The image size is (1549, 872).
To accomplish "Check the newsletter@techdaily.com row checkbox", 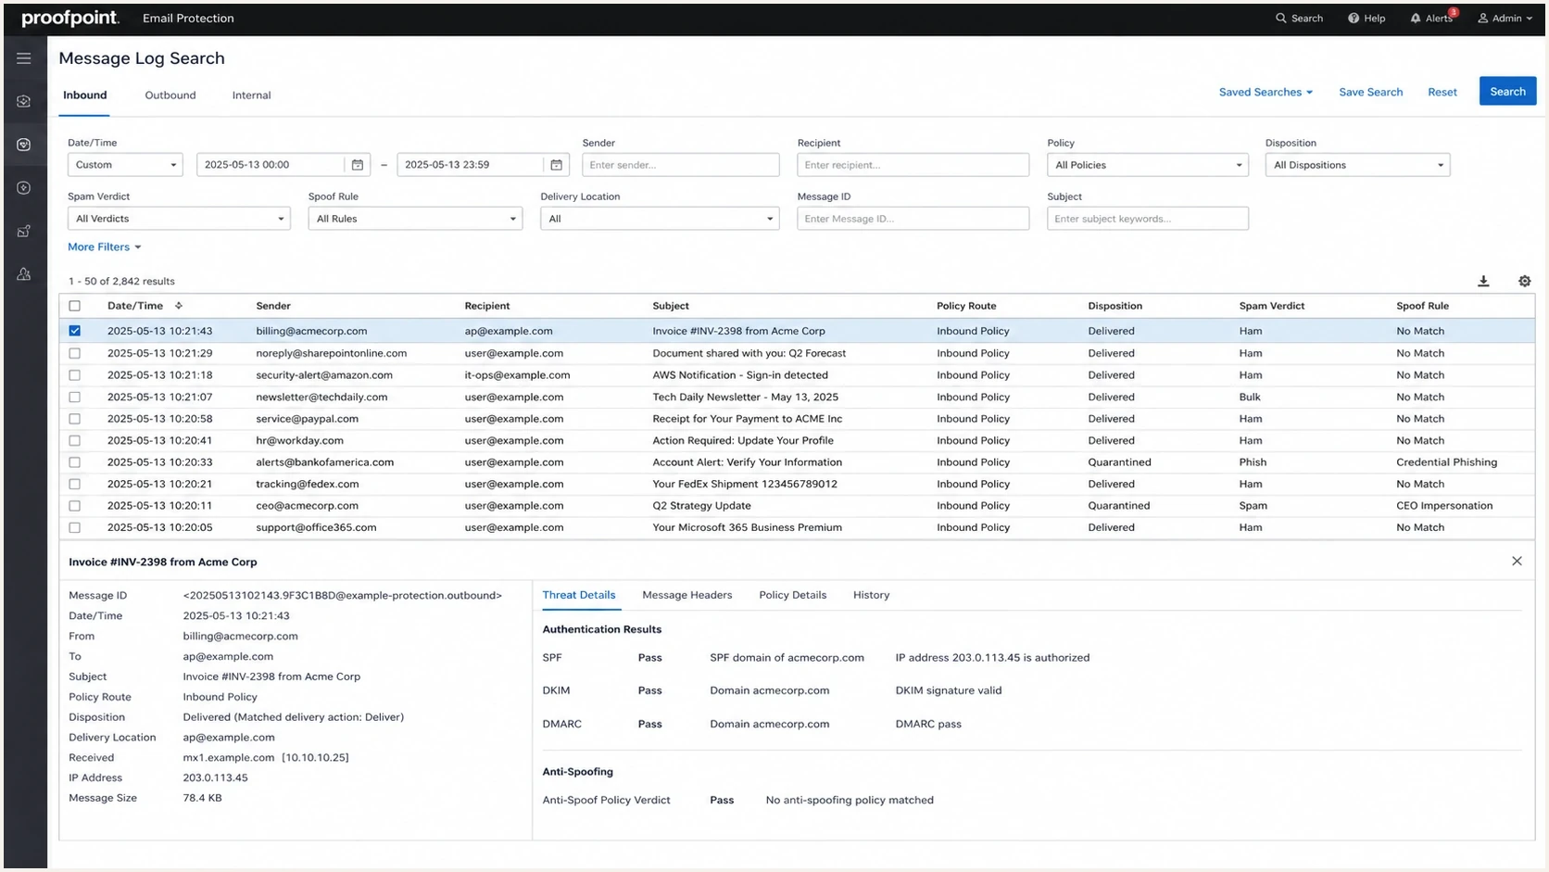I will pos(75,397).
